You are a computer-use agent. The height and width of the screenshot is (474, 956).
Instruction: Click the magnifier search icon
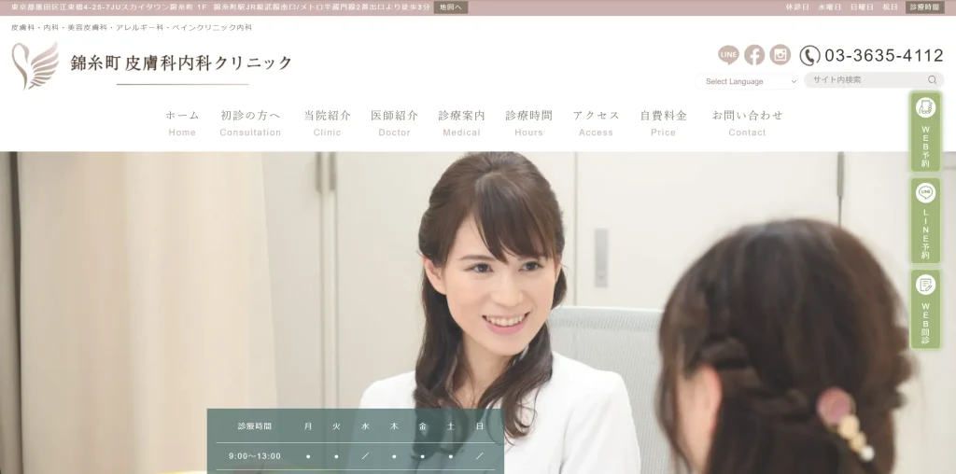pyautogui.click(x=932, y=80)
